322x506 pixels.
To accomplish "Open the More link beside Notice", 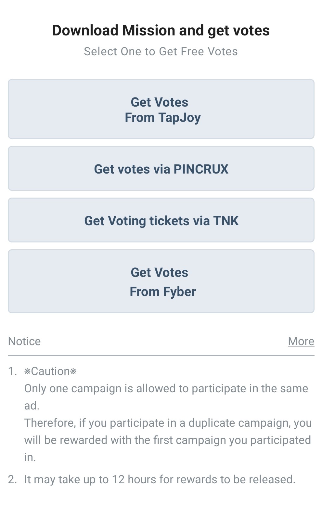I will point(301,341).
